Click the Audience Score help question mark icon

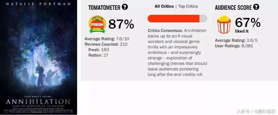tap(256, 7)
